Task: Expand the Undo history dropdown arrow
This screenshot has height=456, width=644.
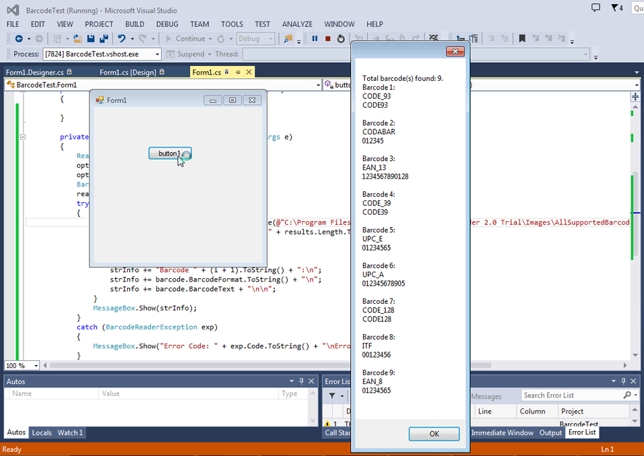Action: coord(132,39)
